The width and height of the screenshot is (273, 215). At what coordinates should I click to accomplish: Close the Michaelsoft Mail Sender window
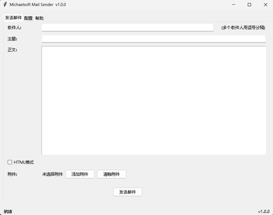click(x=265, y=5)
